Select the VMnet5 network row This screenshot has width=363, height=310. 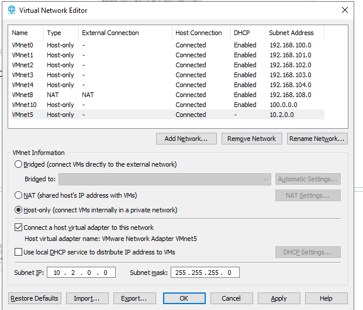coord(168,115)
